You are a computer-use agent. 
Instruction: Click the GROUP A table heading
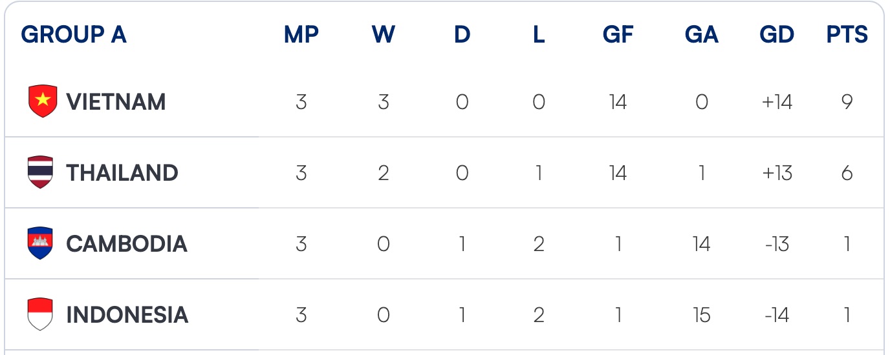click(x=74, y=35)
